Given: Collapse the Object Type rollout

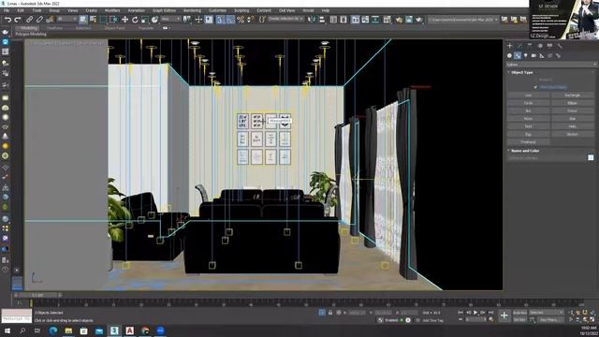Looking at the screenshot, I should pyautogui.click(x=522, y=72).
